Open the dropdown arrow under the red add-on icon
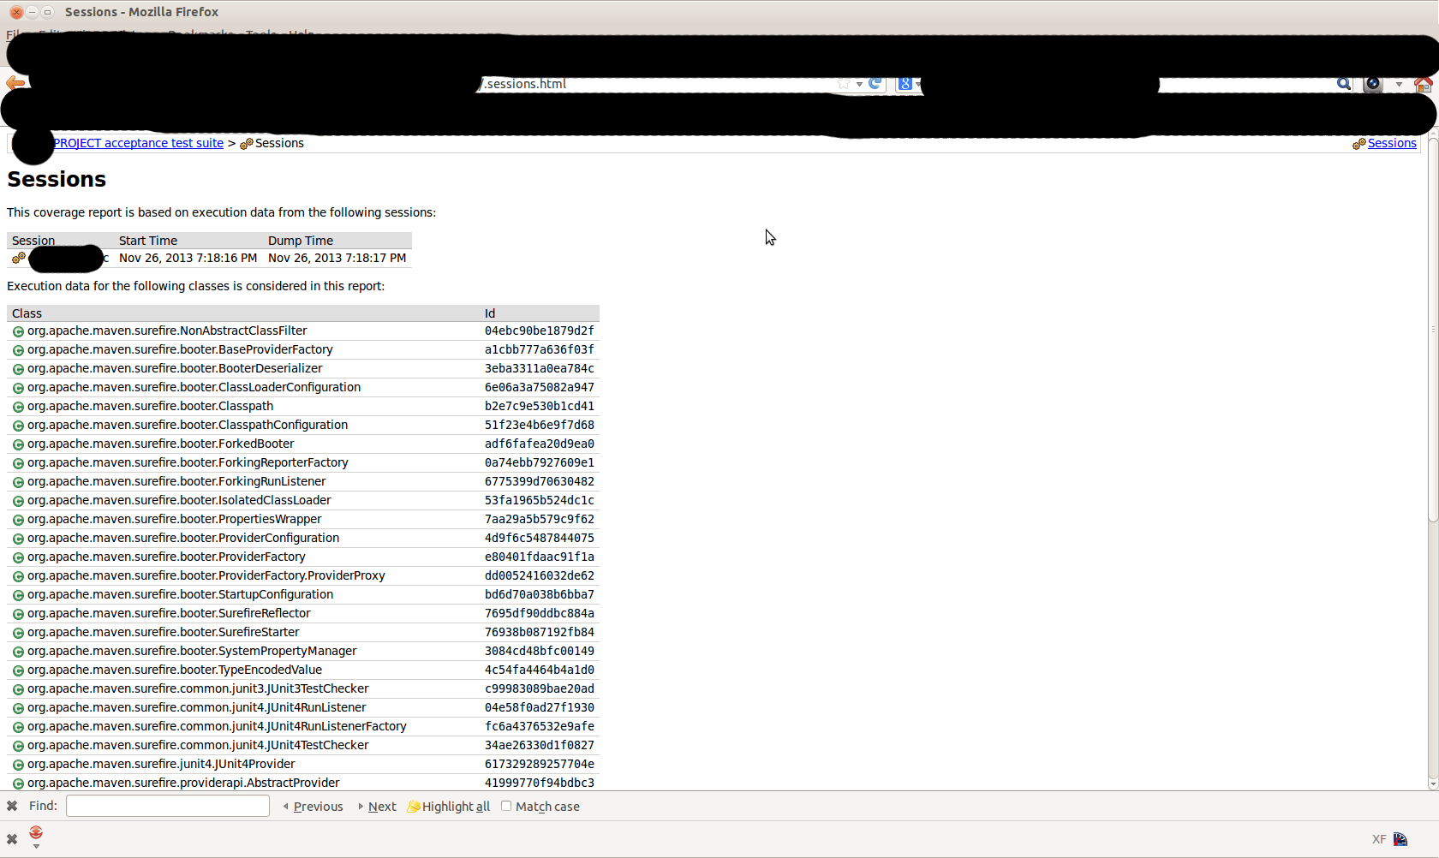1439x858 pixels. pyautogui.click(x=36, y=847)
